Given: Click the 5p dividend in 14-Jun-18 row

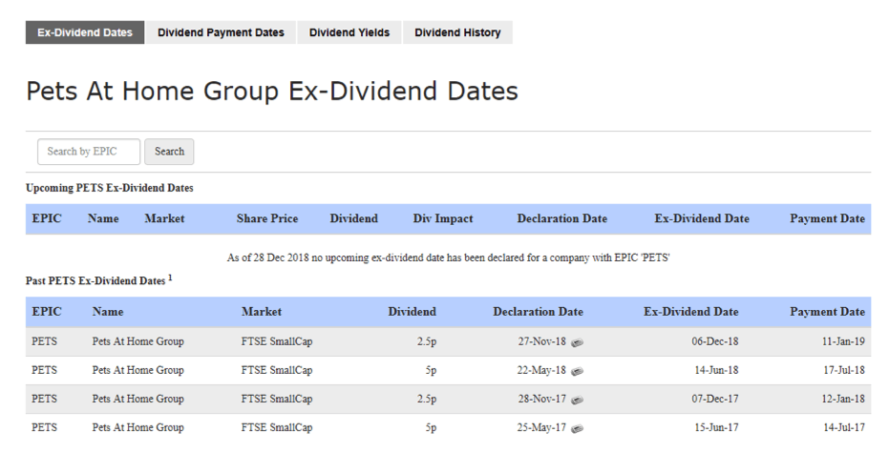Looking at the screenshot, I should pos(431,371).
